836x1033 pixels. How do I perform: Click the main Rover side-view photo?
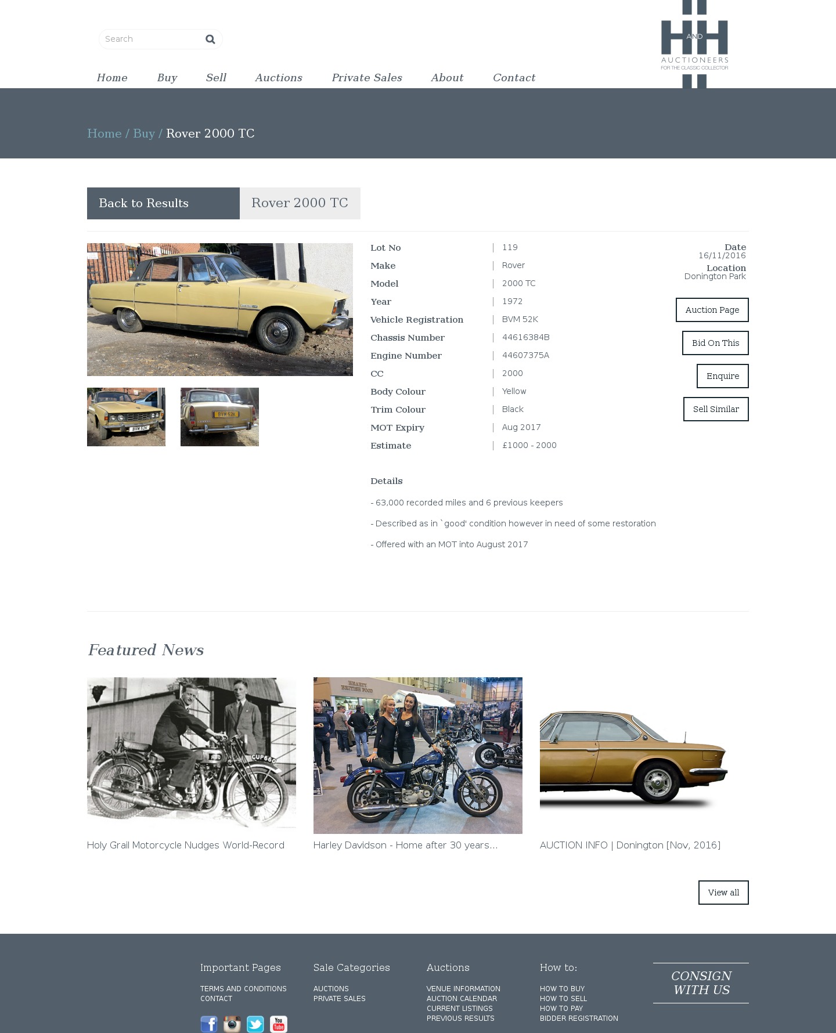point(220,309)
